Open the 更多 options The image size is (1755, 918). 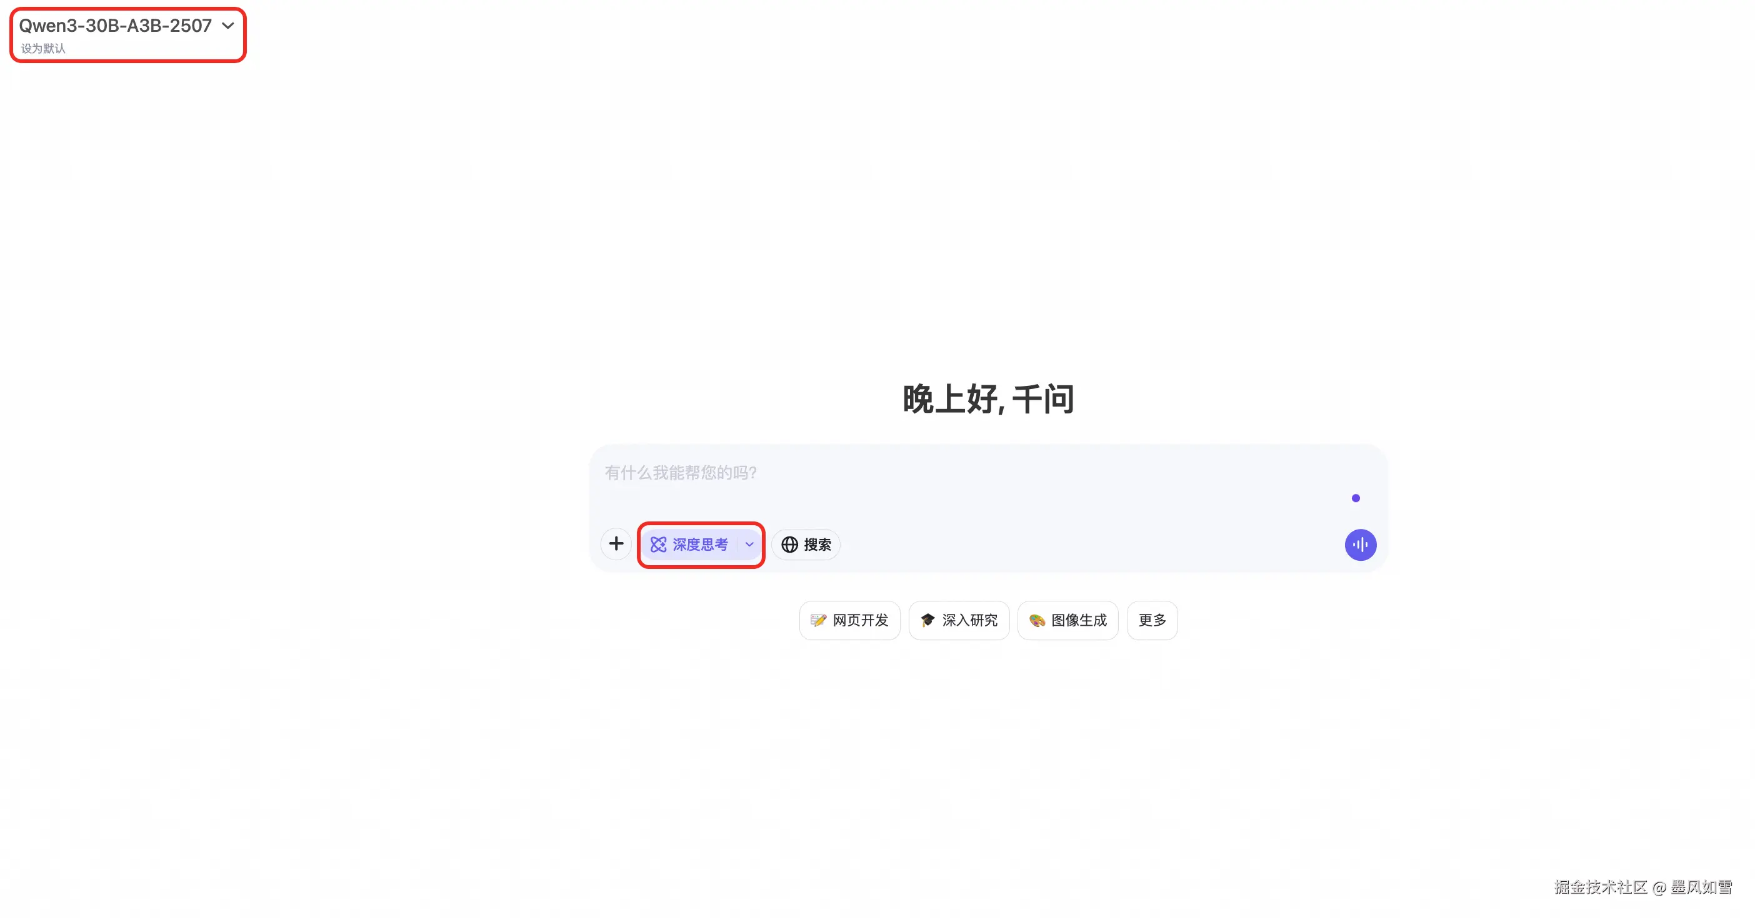pyautogui.click(x=1152, y=620)
